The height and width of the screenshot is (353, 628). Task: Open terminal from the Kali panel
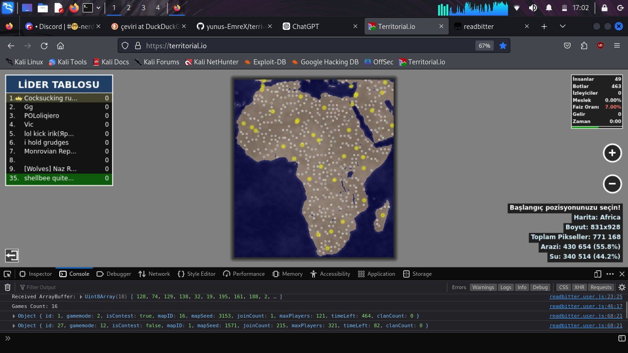pos(87,8)
